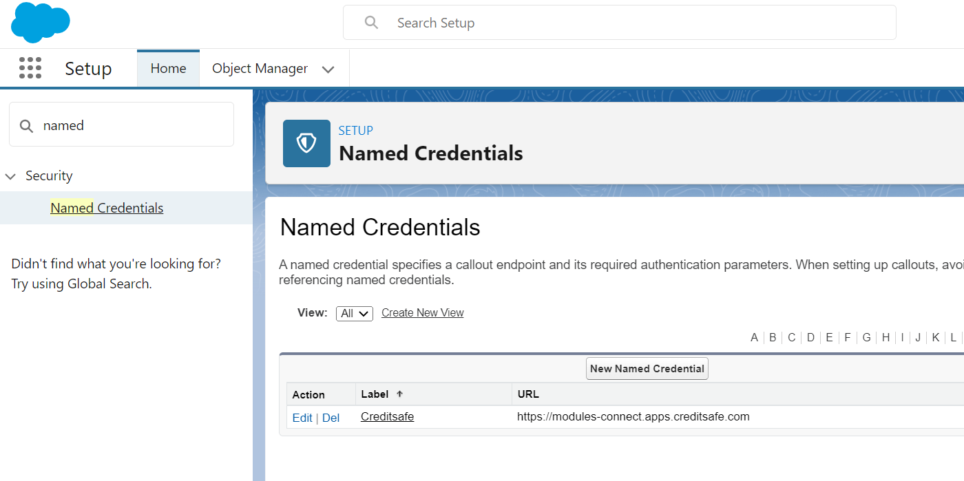
Task: Click the Salesforce cloud logo
Action: coord(40,23)
